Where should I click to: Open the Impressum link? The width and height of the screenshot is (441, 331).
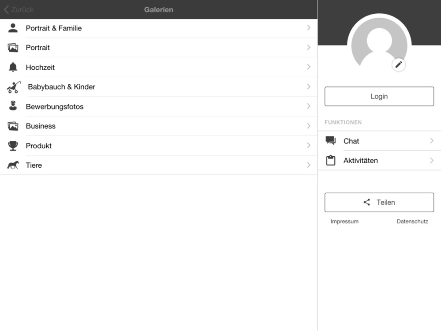pyautogui.click(x=344, y=222)
